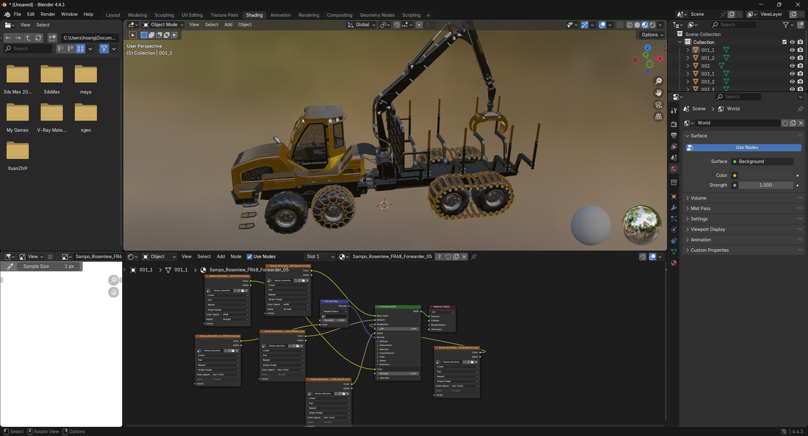Pin the properties editor context
This screenshot has height=436, width=808.
click(x=800, y=109)
